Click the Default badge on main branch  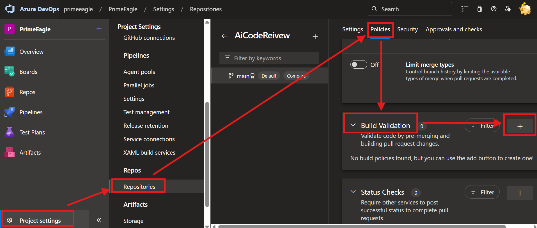click(x=269, y=76)
